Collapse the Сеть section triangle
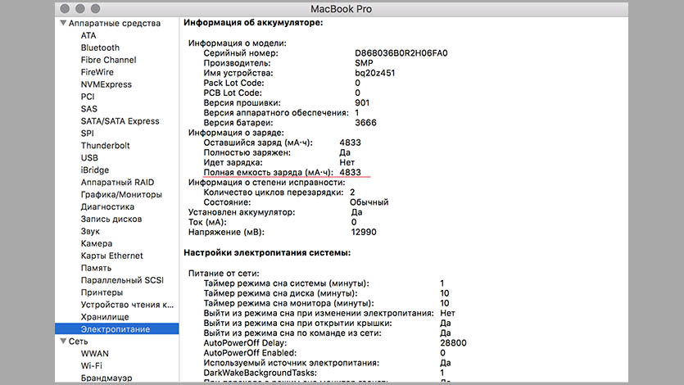684x385 pixels. [63, 341]
